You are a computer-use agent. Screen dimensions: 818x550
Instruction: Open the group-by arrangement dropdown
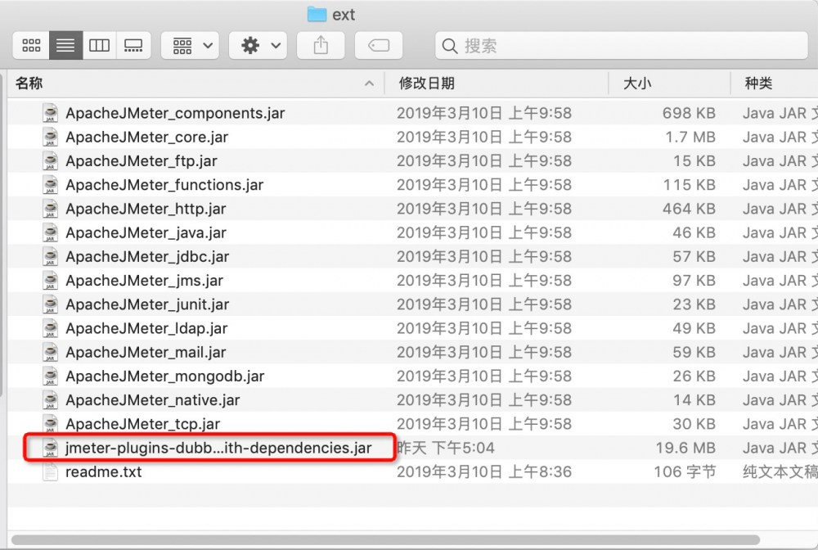[191, 45]
